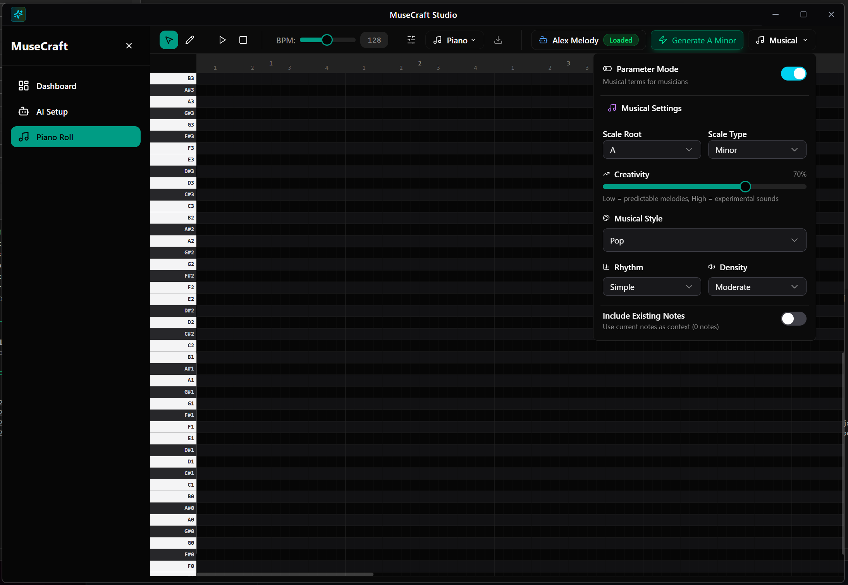This screenshot has width=848, height=585.
Task: Open the mixer settings sliders icon
Action: 411,40
